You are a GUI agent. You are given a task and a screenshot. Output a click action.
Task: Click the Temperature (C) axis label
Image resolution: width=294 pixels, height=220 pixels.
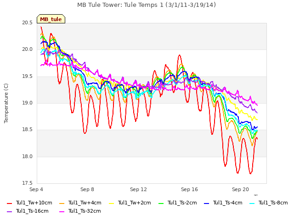click(x=6, y=103)
